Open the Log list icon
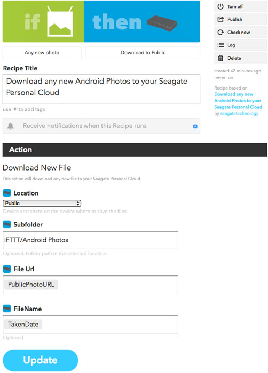Screen dimensions: 268x373 click(220, 45)
